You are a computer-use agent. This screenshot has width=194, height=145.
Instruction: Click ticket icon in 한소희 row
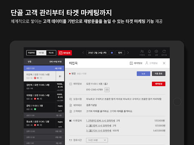point(38,125)
